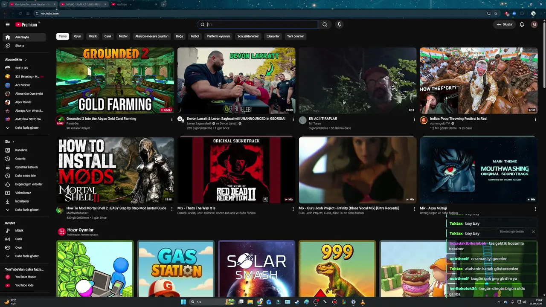The image size is (546, 307).
Task: Select the Platform oyunları chip
Action: click(x=218, y=36)
